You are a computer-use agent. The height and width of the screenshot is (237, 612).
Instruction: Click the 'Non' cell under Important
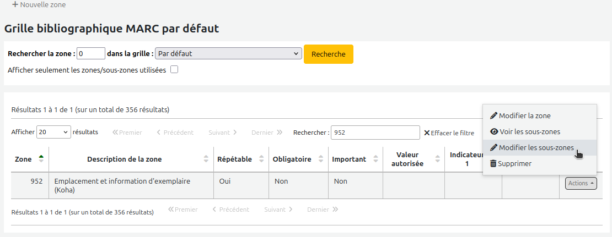[356, 186]
